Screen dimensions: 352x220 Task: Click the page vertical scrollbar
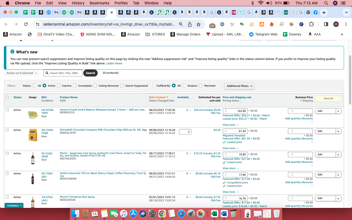coord(350,79)
